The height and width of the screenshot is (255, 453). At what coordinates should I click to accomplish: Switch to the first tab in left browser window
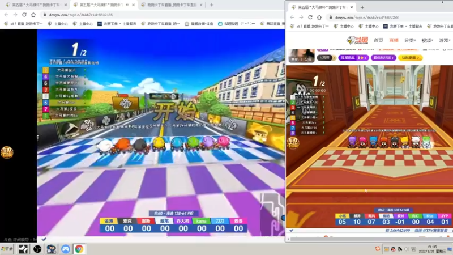pos(35,5)
